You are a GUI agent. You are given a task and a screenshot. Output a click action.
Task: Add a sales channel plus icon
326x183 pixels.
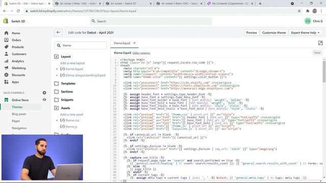[x=44, y=93]
